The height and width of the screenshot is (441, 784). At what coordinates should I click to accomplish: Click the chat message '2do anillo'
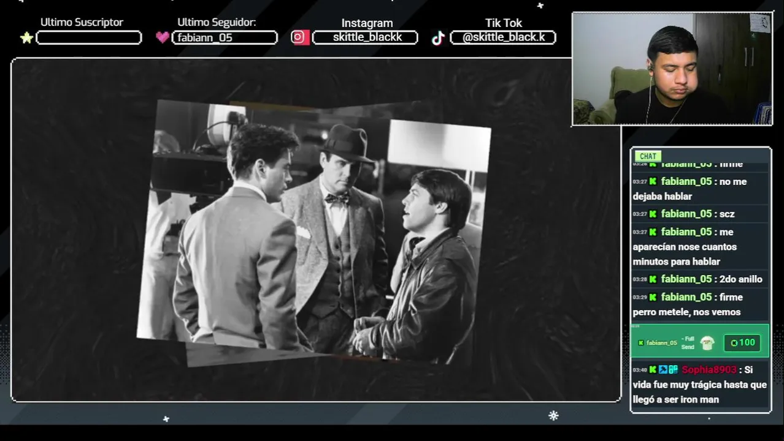(x=741, y=279)
